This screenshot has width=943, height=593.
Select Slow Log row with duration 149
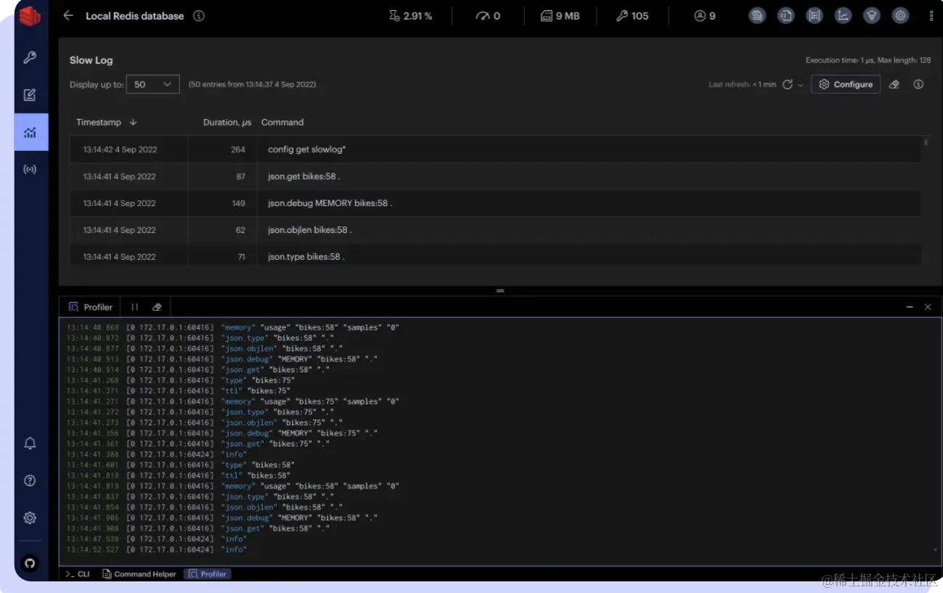click(495, 203)
